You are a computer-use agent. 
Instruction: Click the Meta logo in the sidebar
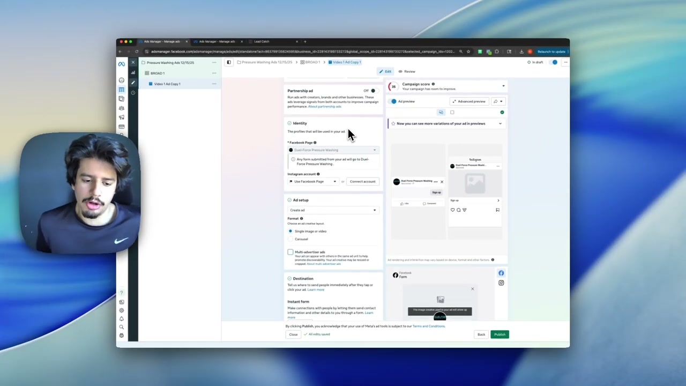(122, 64)
